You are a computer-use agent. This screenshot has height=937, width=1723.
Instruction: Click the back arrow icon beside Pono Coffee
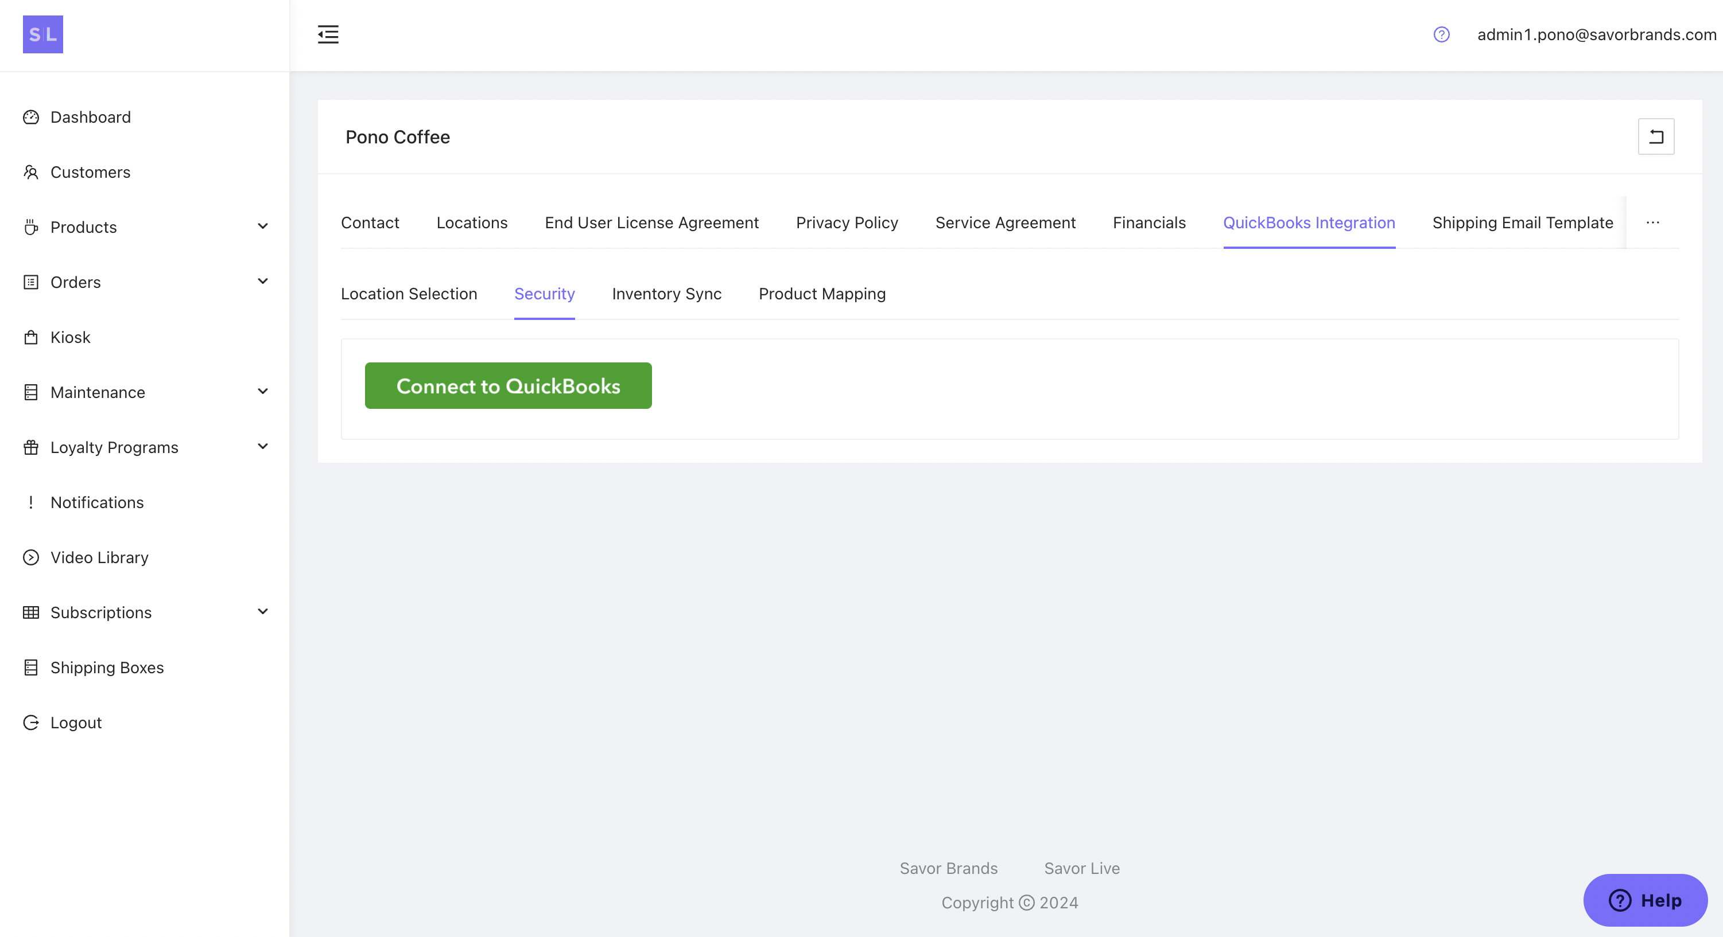1655,136
